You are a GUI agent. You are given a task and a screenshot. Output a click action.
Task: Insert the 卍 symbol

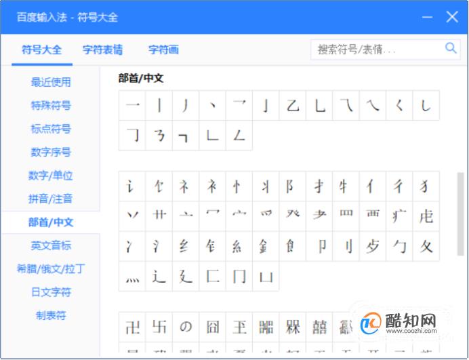click(132, 327)
